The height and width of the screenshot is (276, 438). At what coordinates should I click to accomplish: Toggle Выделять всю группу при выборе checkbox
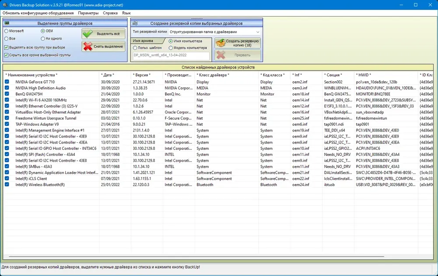[6, 47]
